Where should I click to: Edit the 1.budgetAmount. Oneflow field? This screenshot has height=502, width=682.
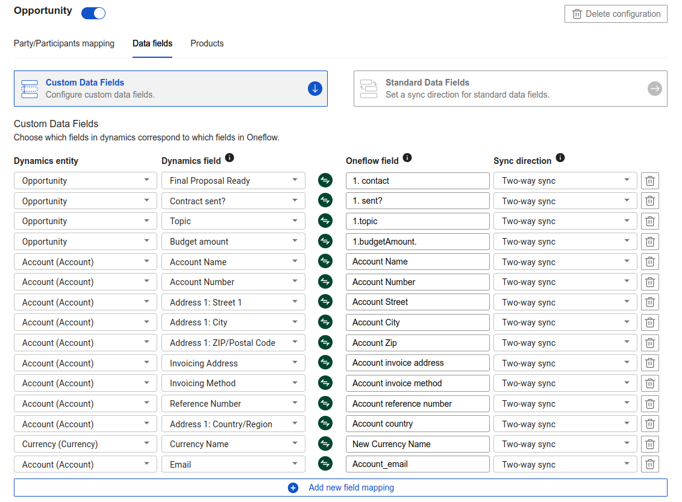(x=418, y=242)
